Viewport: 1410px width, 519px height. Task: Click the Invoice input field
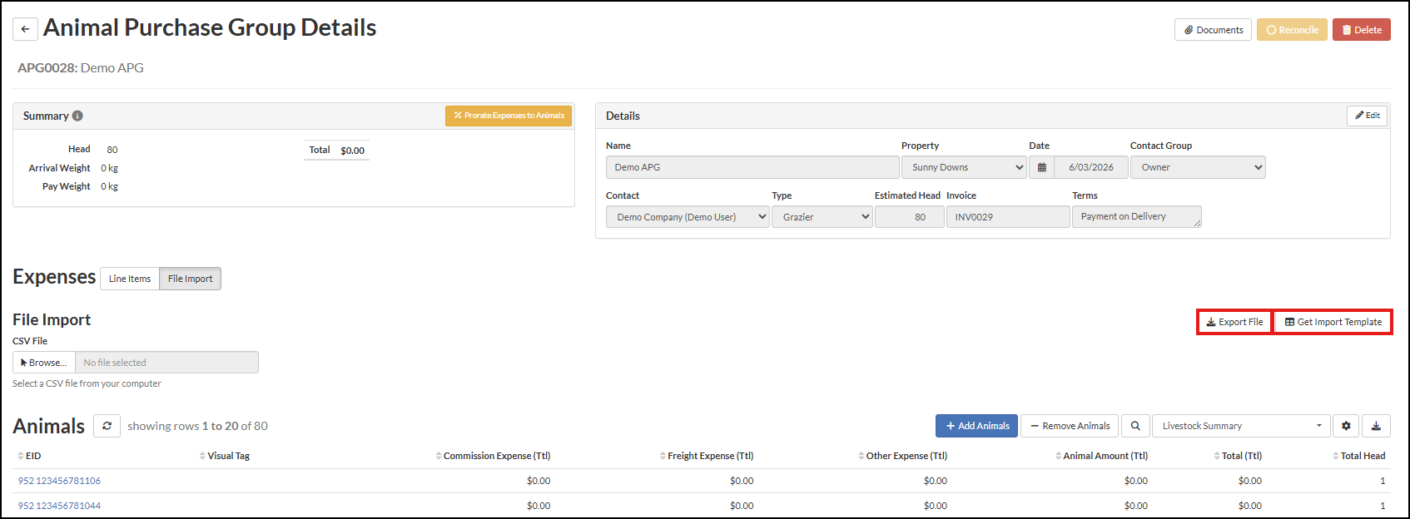(x=1007, y=217)
